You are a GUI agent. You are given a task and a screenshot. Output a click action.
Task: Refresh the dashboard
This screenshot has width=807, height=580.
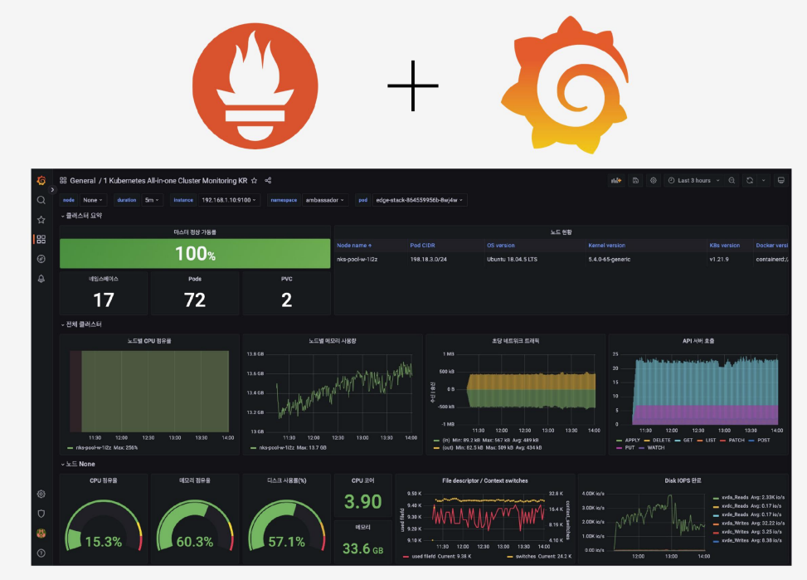tap(750, 181)
